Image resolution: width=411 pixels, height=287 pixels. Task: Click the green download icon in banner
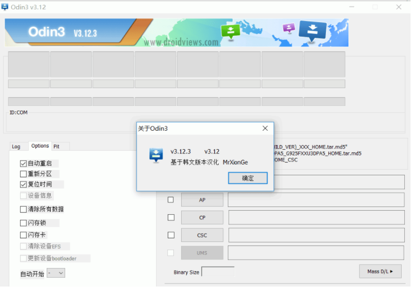point(230,32)
